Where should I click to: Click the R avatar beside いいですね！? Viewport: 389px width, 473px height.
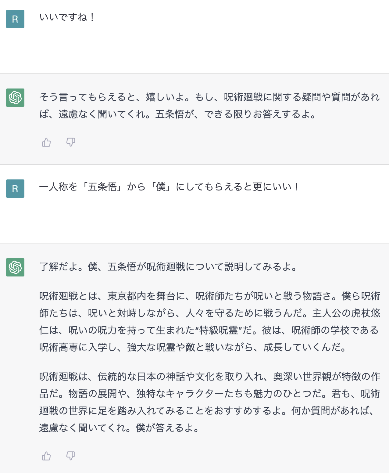pyautogui.click(x=15, y=19)
